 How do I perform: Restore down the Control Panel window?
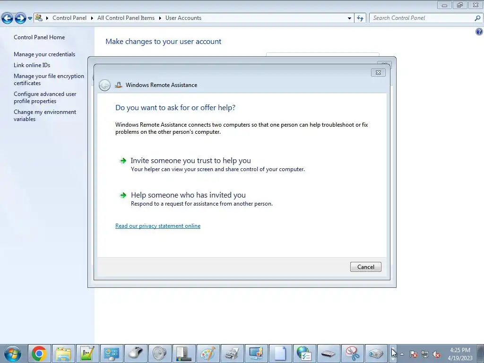click(x=460, y=5)
